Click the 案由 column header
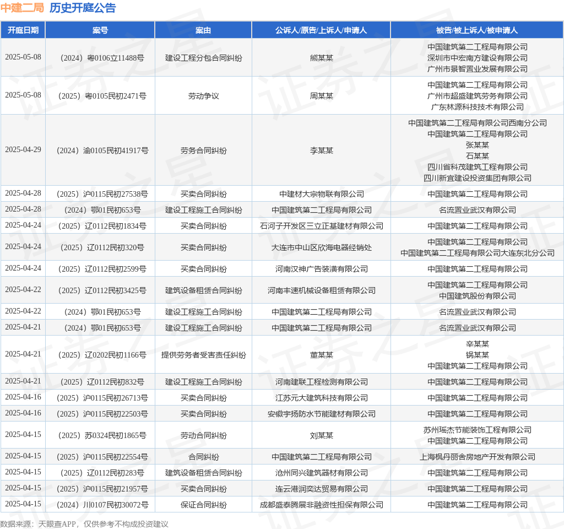The width and height of the screenshot is (564, 529). pyautogui.click(x=203, y=30)
